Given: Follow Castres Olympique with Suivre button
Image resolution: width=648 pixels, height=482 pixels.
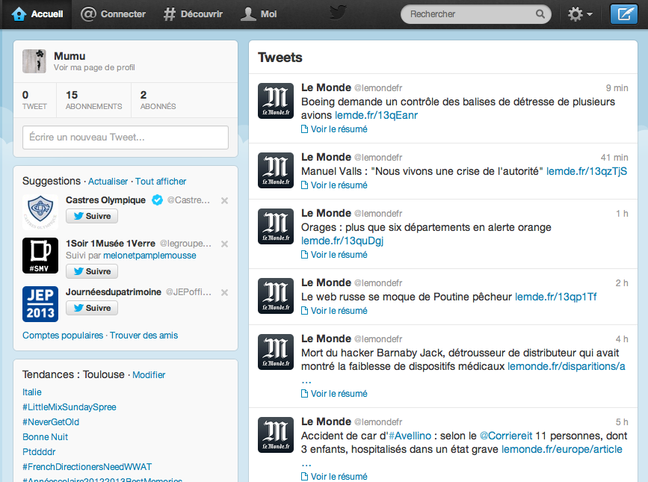Looking at the screenshot, I should point(92,216).
